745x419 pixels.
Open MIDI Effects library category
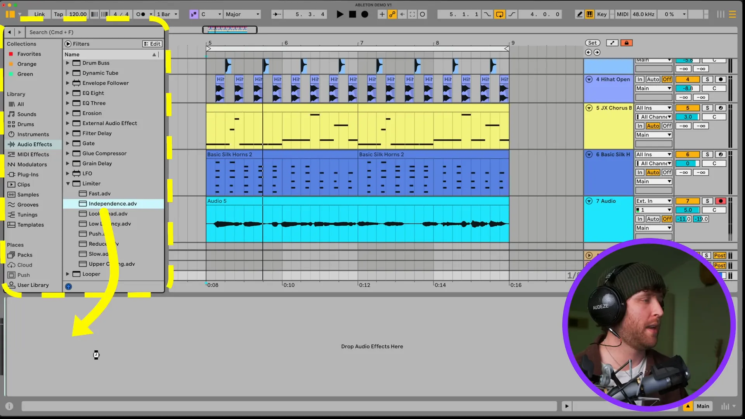pyautogui.click(x=33, y=154)
